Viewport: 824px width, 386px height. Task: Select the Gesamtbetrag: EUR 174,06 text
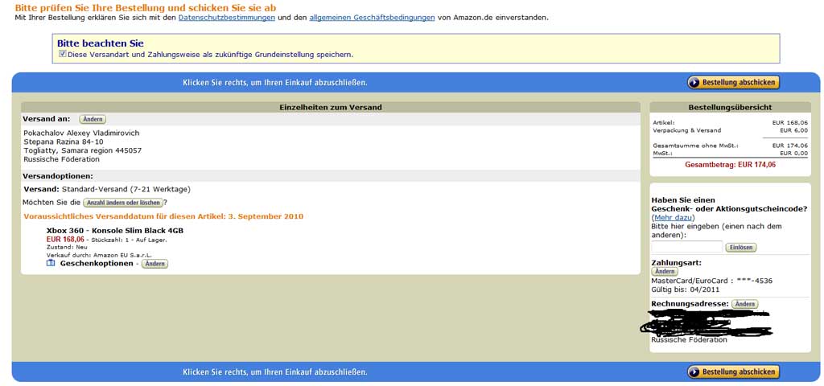tap(731, 165)
